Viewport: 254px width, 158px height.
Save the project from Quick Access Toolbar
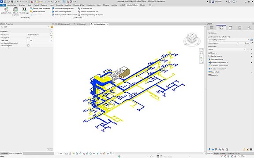pyautogui.click(x=11, y=1)
